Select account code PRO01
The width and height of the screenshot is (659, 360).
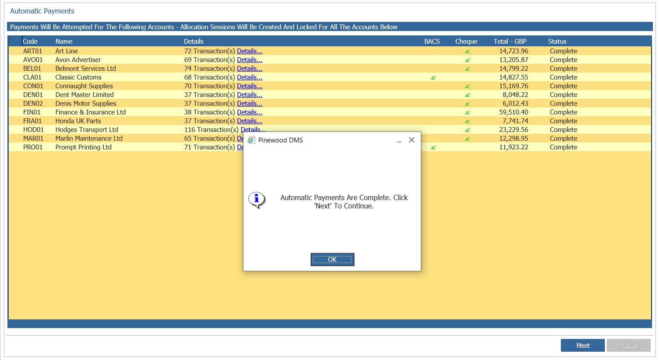tap(33, 147)
